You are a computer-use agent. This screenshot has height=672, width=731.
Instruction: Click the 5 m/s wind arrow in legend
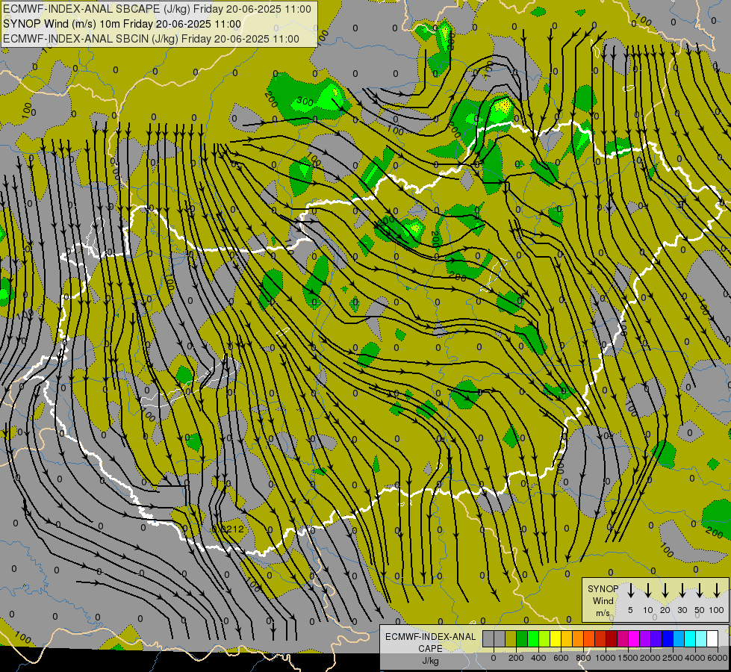click(630, 591)
